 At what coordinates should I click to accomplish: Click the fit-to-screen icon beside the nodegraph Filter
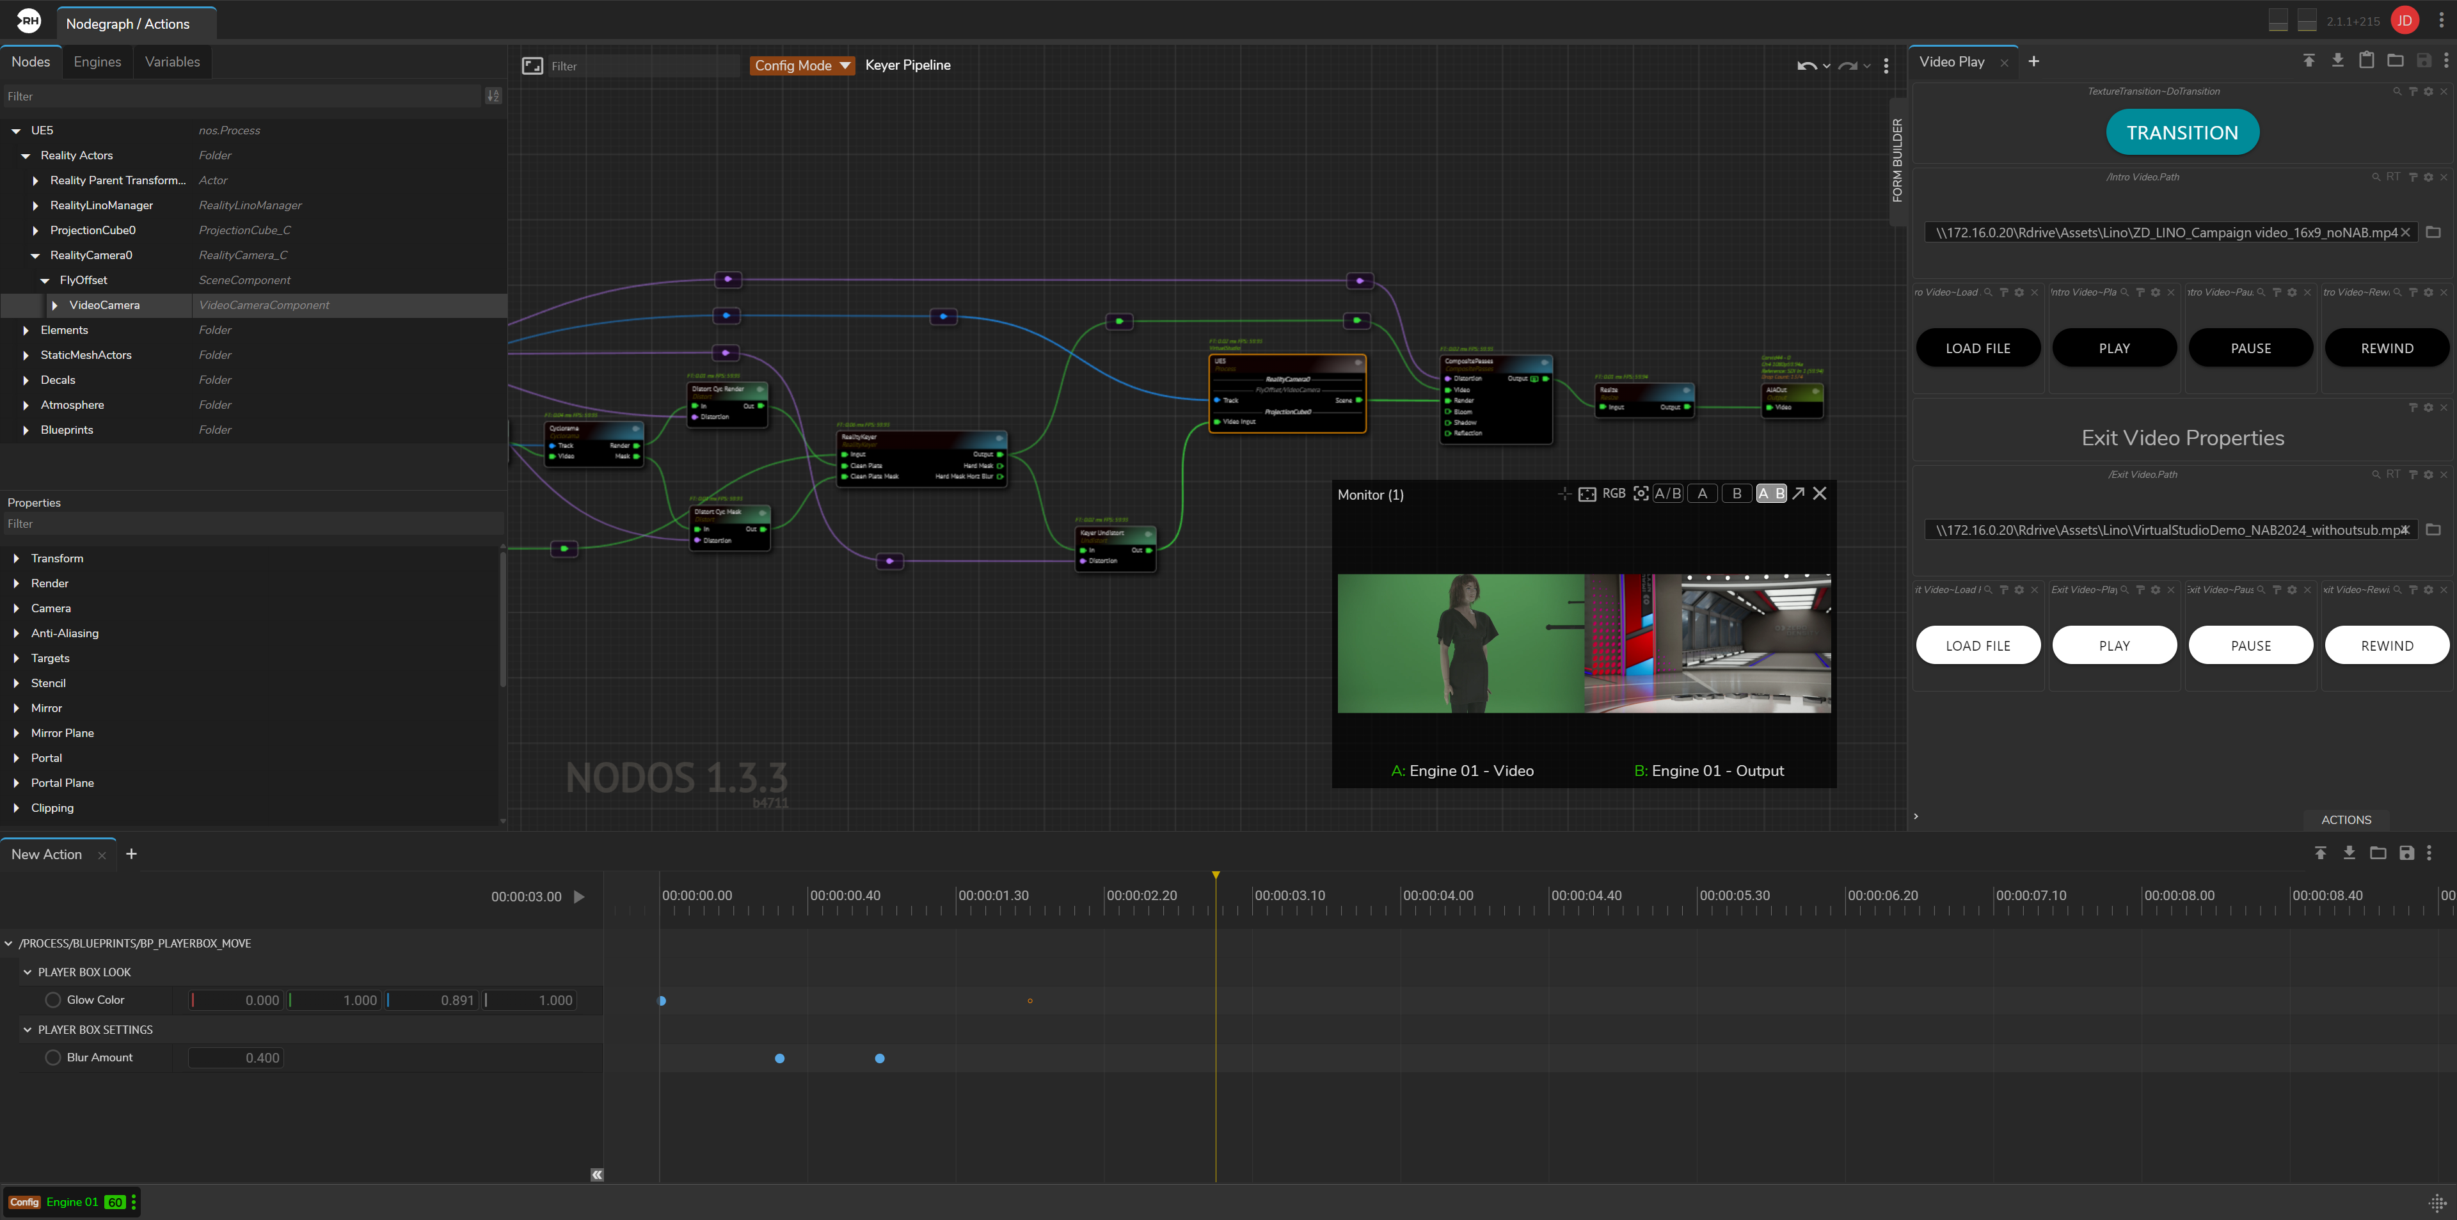[x=532, y=65]
